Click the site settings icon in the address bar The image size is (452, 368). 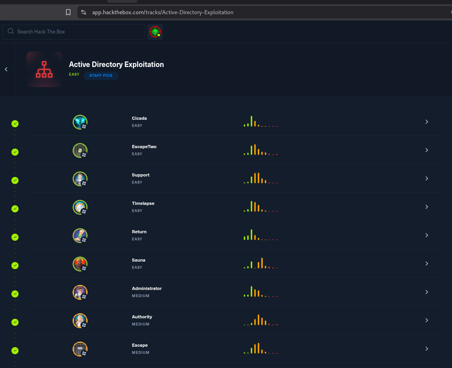(84, 12)
